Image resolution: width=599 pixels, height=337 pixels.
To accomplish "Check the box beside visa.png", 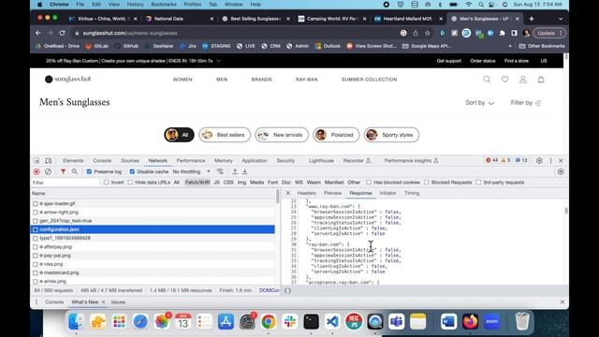I will click(36, 264).
